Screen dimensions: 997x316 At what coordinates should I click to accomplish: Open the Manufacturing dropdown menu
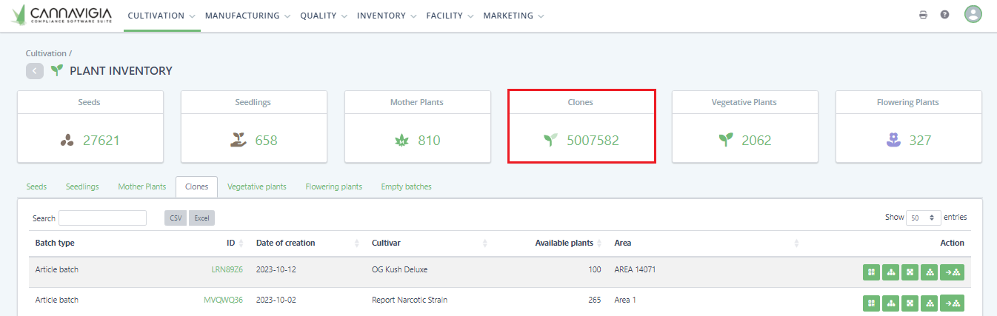pyautogui.click(x=247, y=16)
